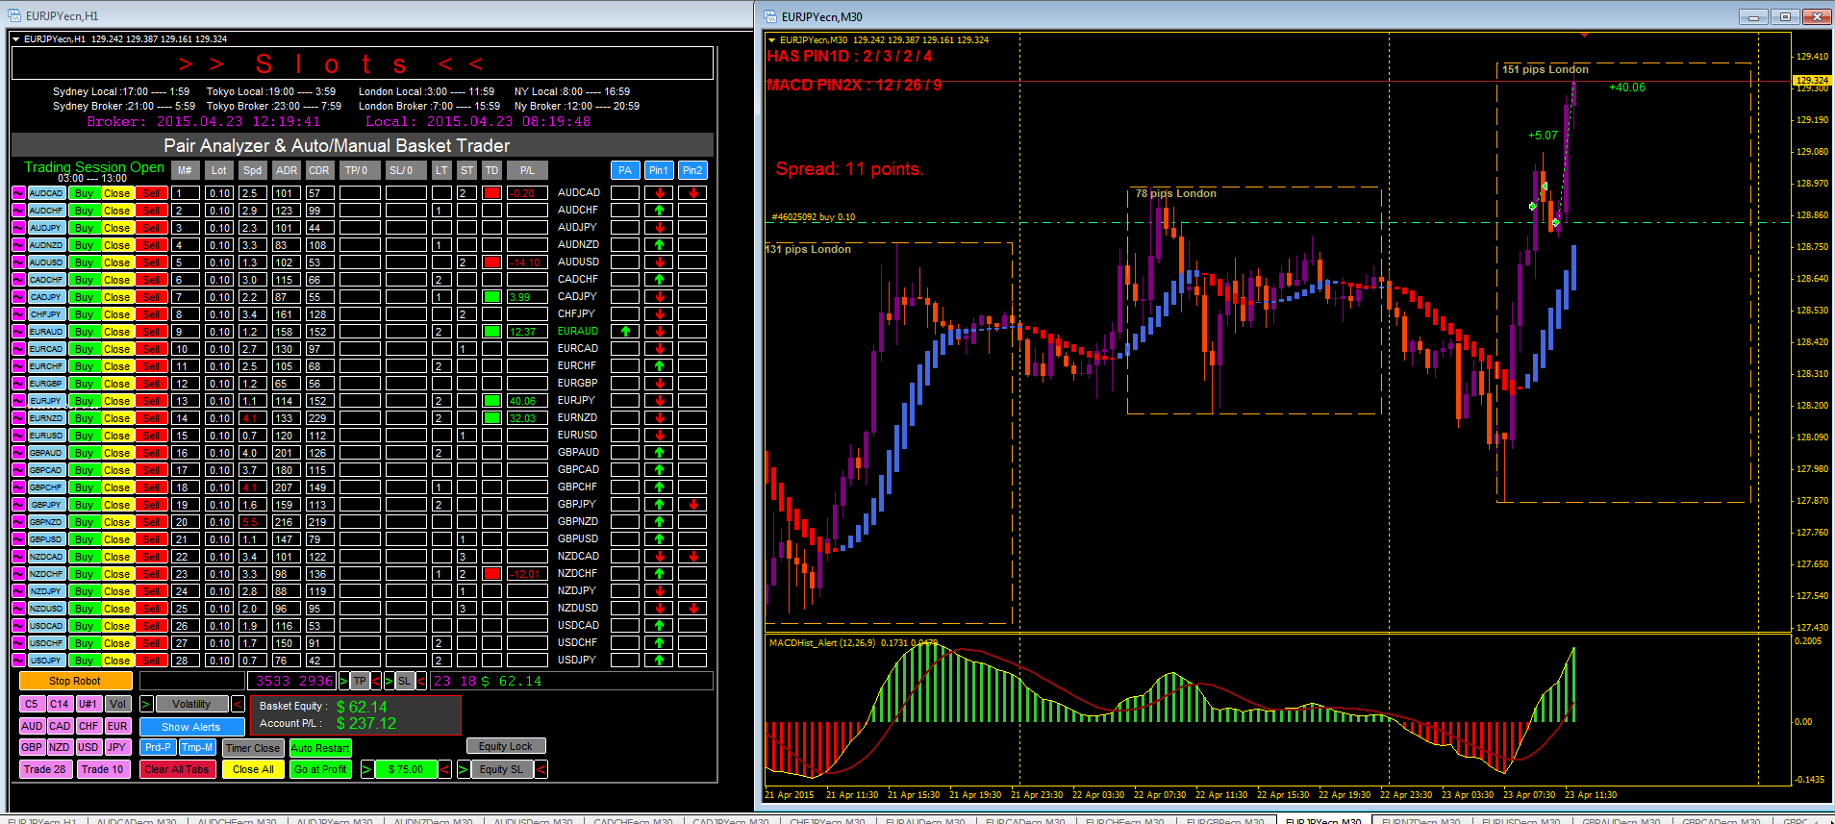Toggle the Vol button
This screenshot has height=824, width=1835.
coord(117,704)
